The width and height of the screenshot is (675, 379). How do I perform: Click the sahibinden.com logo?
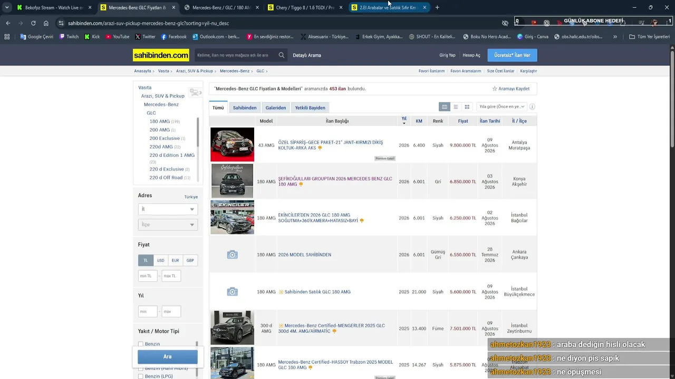(161, 55)
